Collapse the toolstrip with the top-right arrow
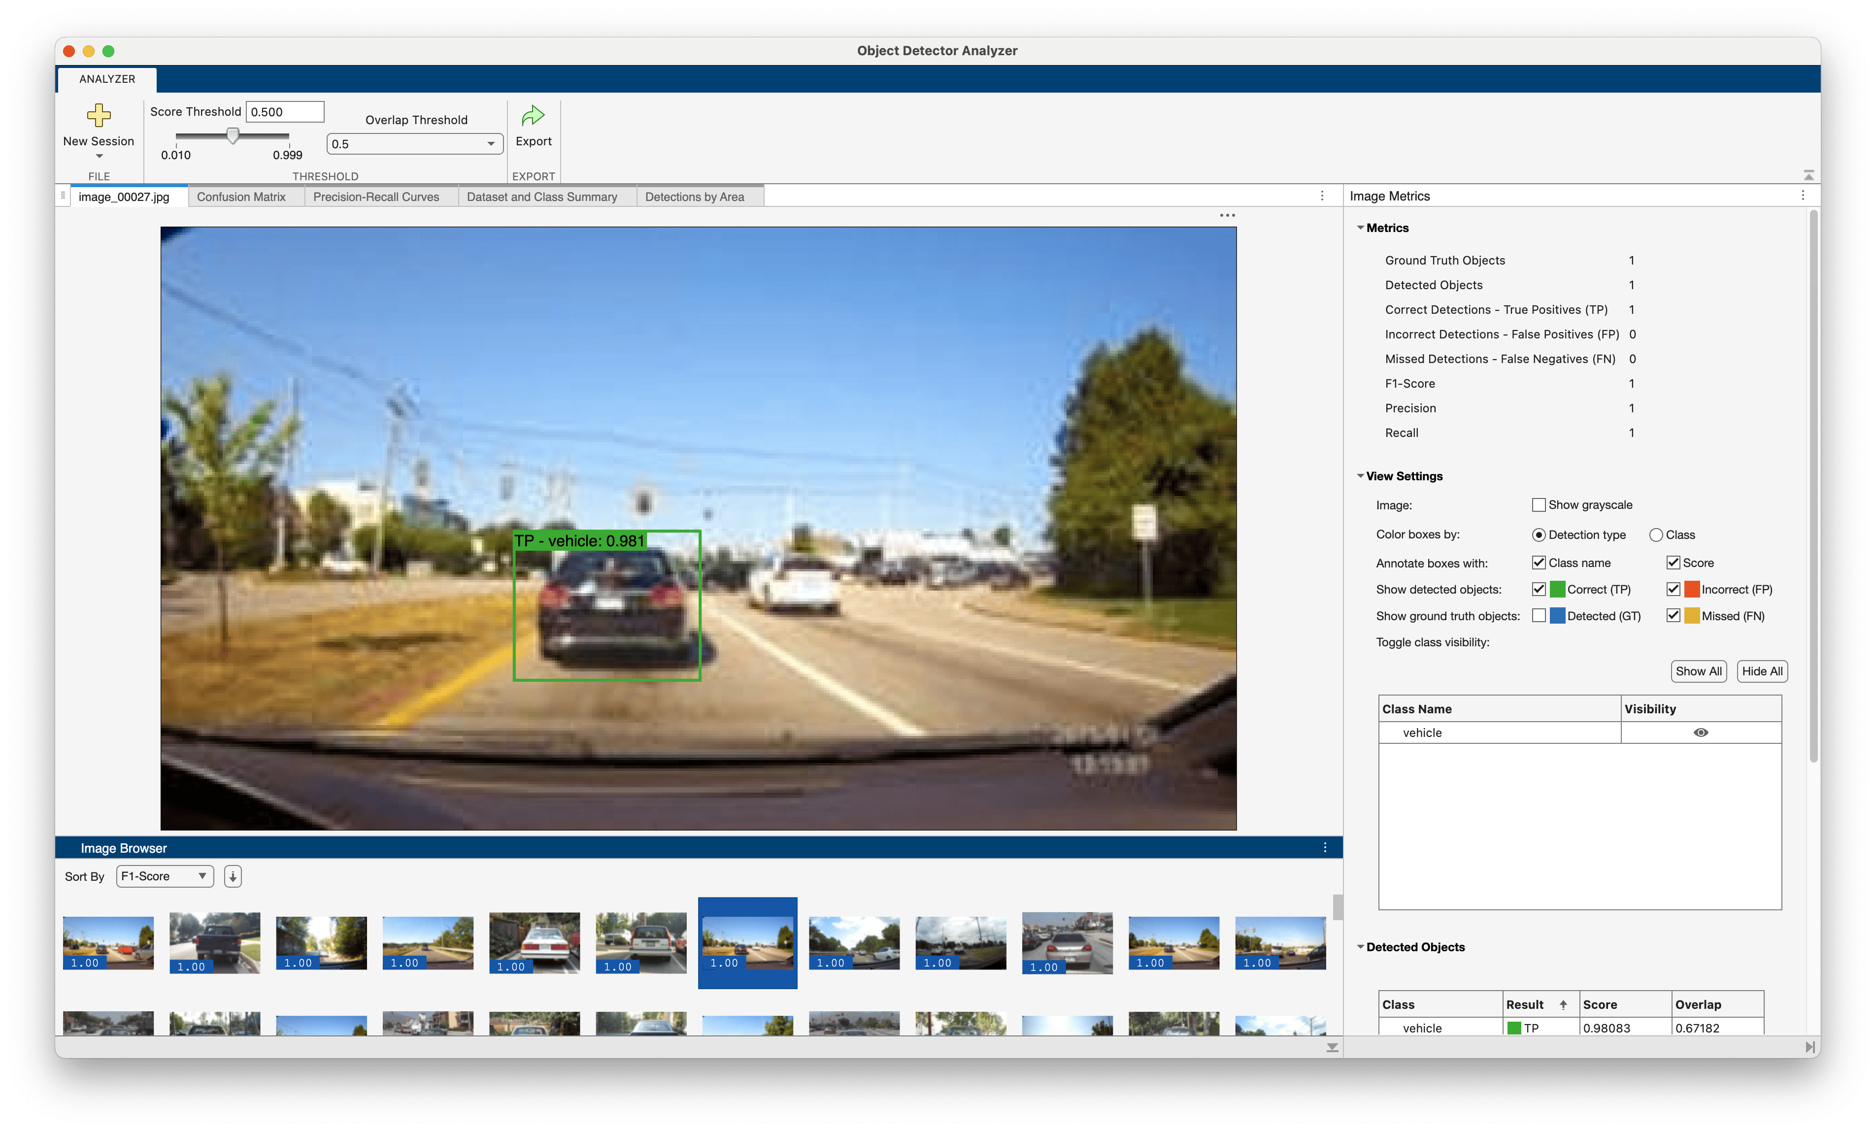1876x1131 pixels. point(1808,175)
